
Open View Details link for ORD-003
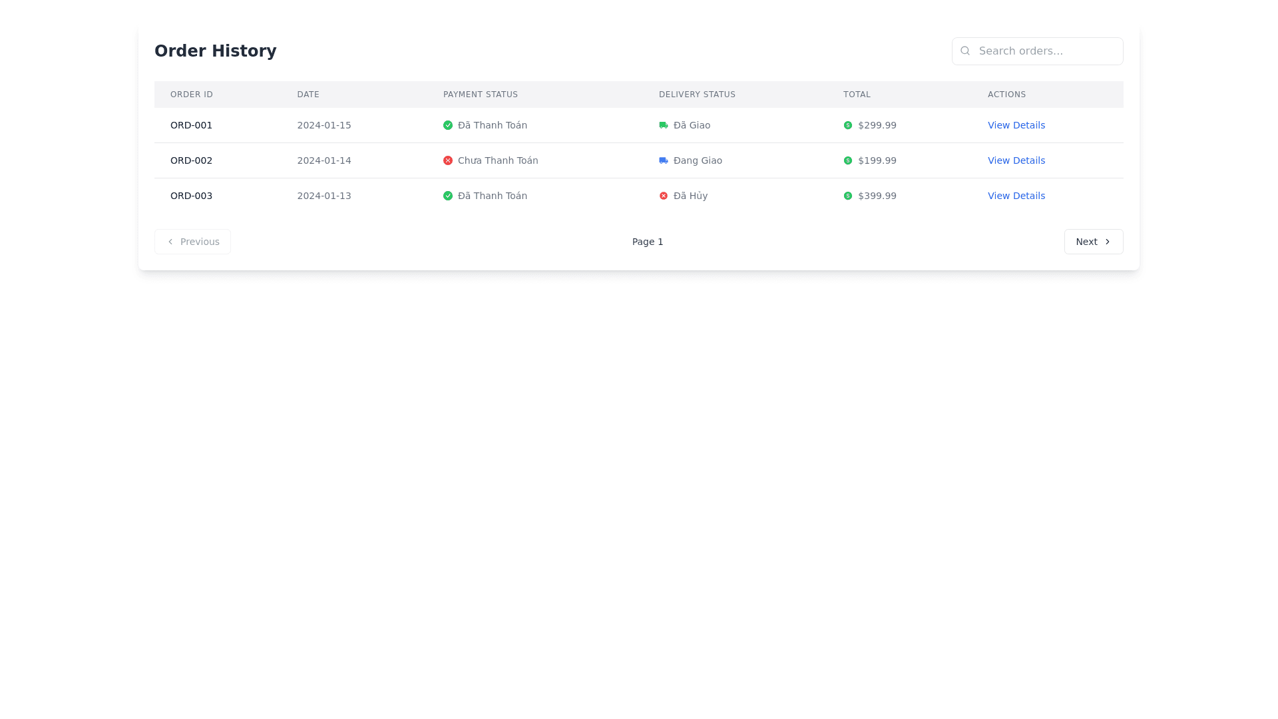click(1016, 196)
